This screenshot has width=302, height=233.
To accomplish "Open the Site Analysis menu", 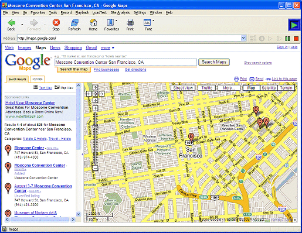I will pyautogui.click(x=120, y=13).
